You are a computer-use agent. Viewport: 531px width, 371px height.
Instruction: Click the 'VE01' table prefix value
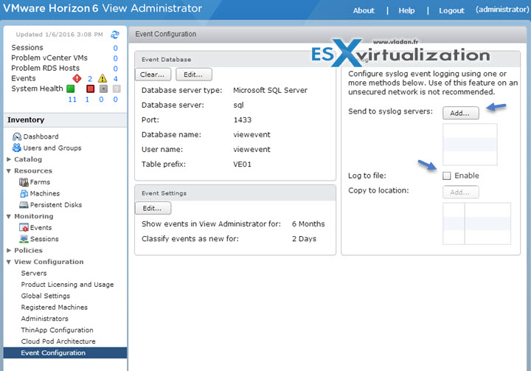click(242, 164)
